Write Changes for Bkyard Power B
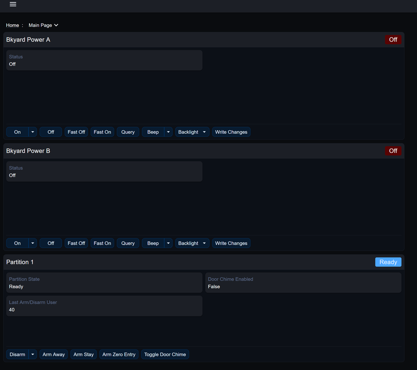This screenshot has height=370, width=417. (x=231, y=243)
